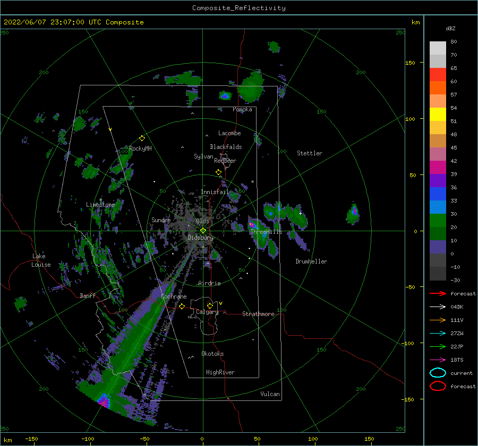This screenshot has width=478, height=446.
Task: Click the HighRiver city label
Action: pos(220,372)
